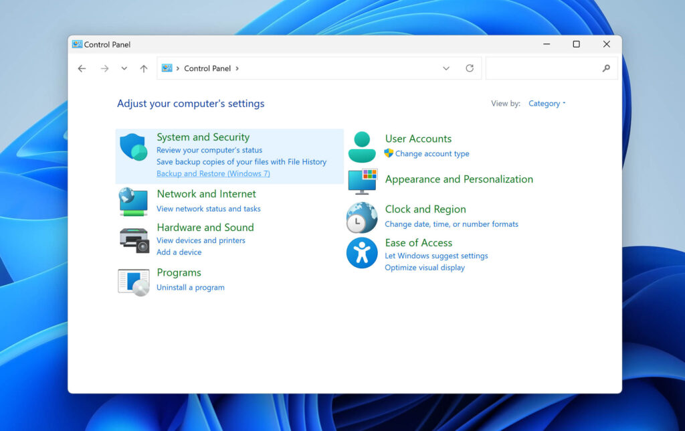Go forward with the forward arrow
Viewport: 685px width, 431px height.
(x=104, y=69)
